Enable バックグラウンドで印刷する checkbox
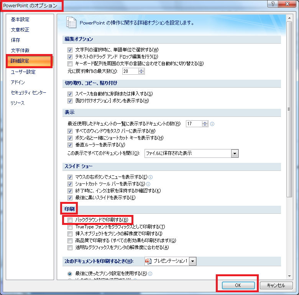The width and height of the screenshot is (299, 295). (70, 220)
